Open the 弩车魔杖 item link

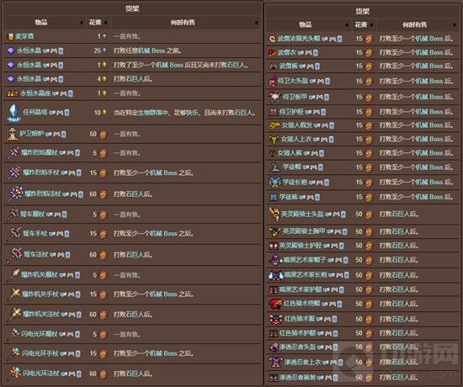point(32,215)
